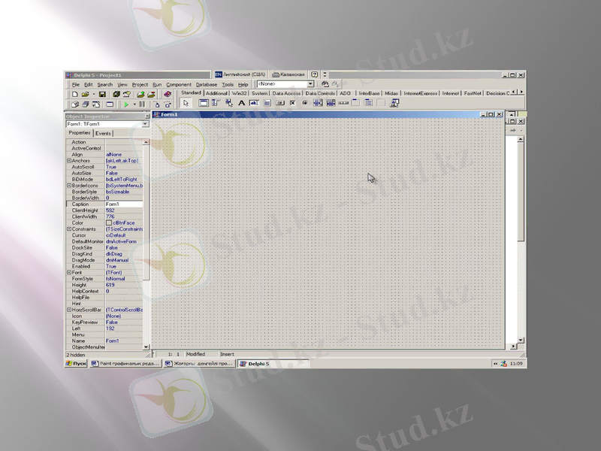Click the Help contents book icon
This screenshot has height=451, width=601.
(167, 94)
